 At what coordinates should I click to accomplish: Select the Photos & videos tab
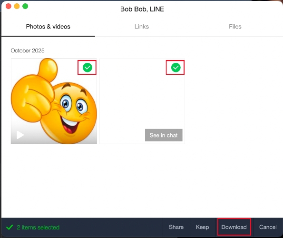pos(48,27)
